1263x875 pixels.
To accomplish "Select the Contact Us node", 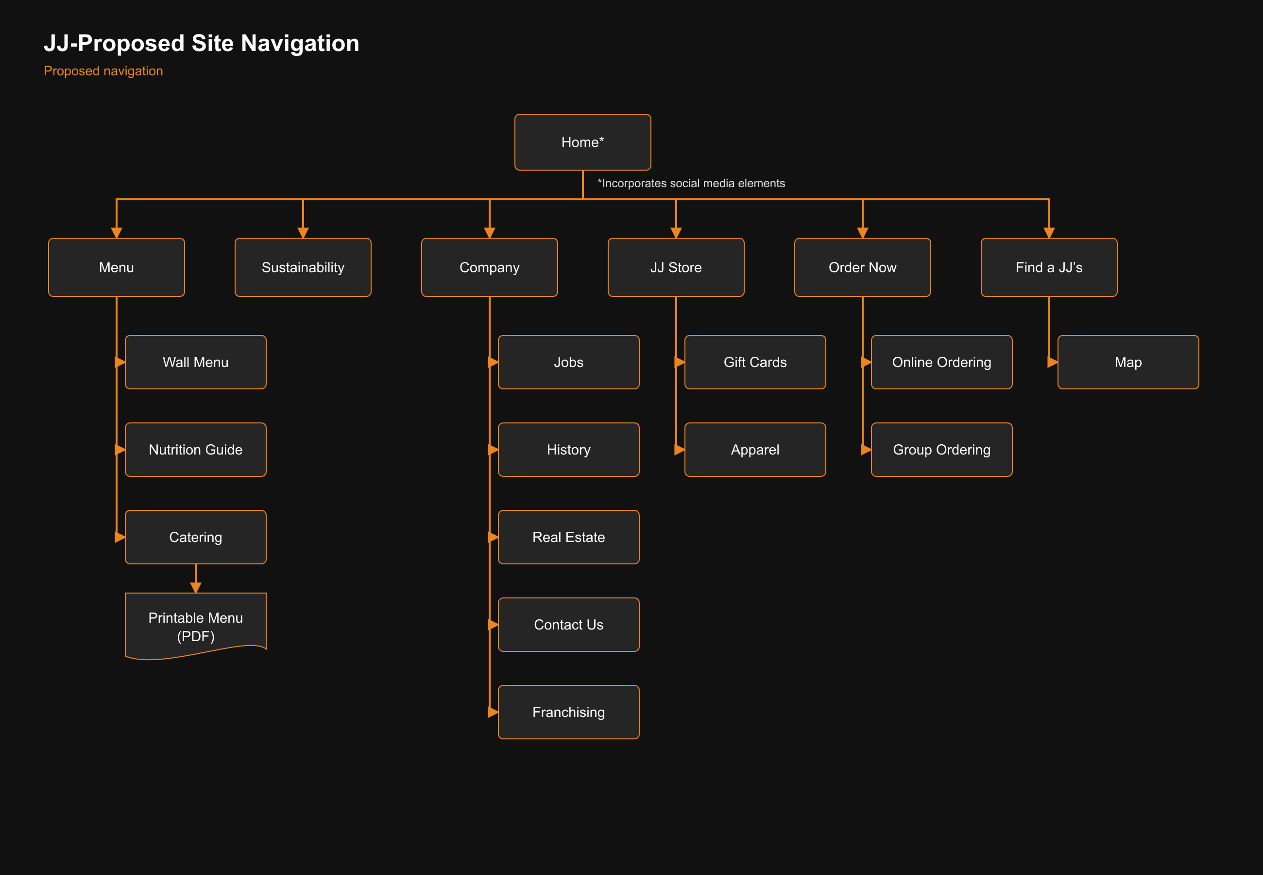I will tap(568, 625).
